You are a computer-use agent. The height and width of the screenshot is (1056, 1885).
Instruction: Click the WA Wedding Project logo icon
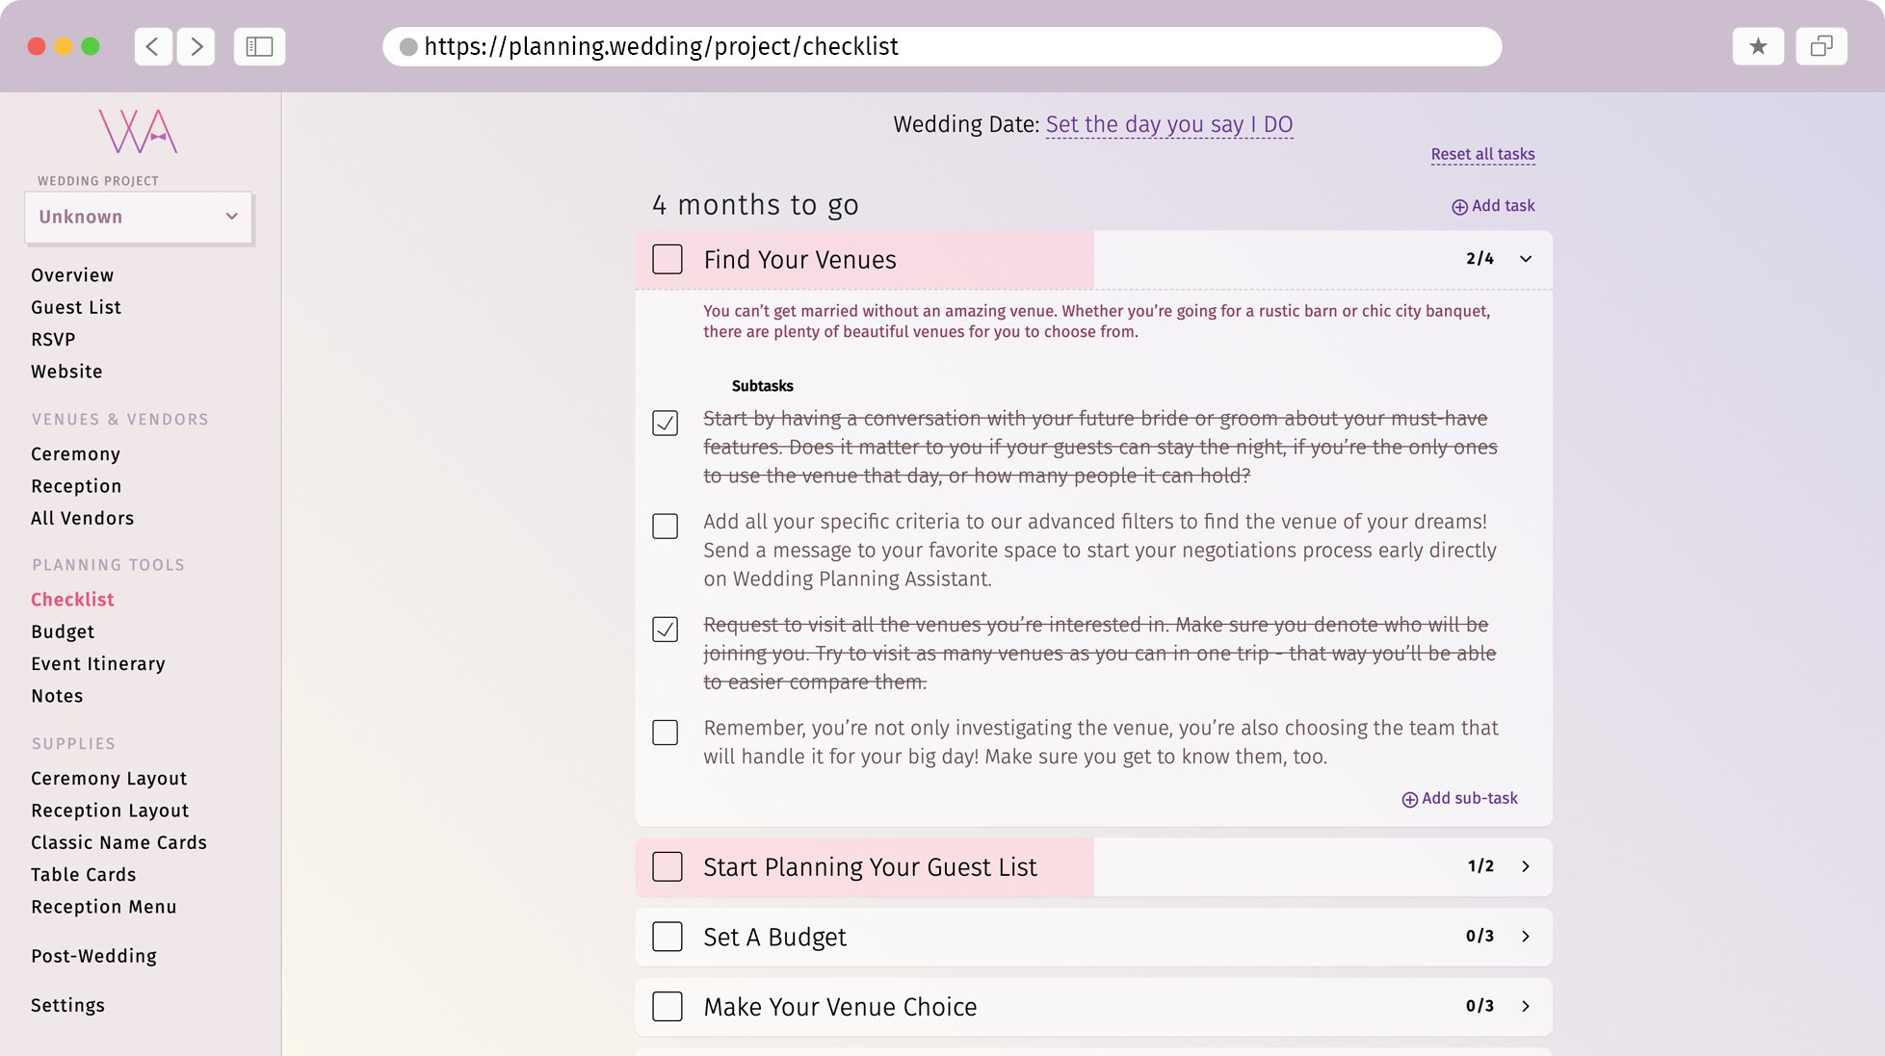coord(139,131)
